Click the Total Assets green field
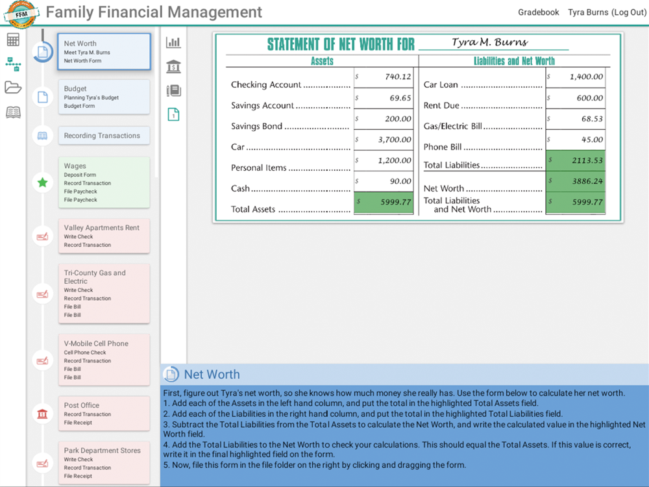649x487 pixels. point(384,202)
